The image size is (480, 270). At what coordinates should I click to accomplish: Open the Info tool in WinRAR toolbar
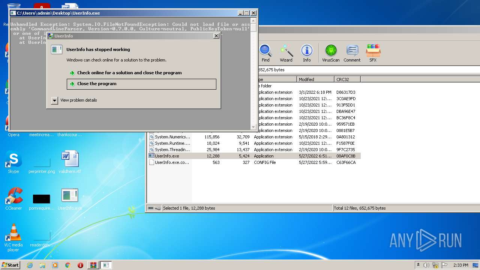pos(307,53)
